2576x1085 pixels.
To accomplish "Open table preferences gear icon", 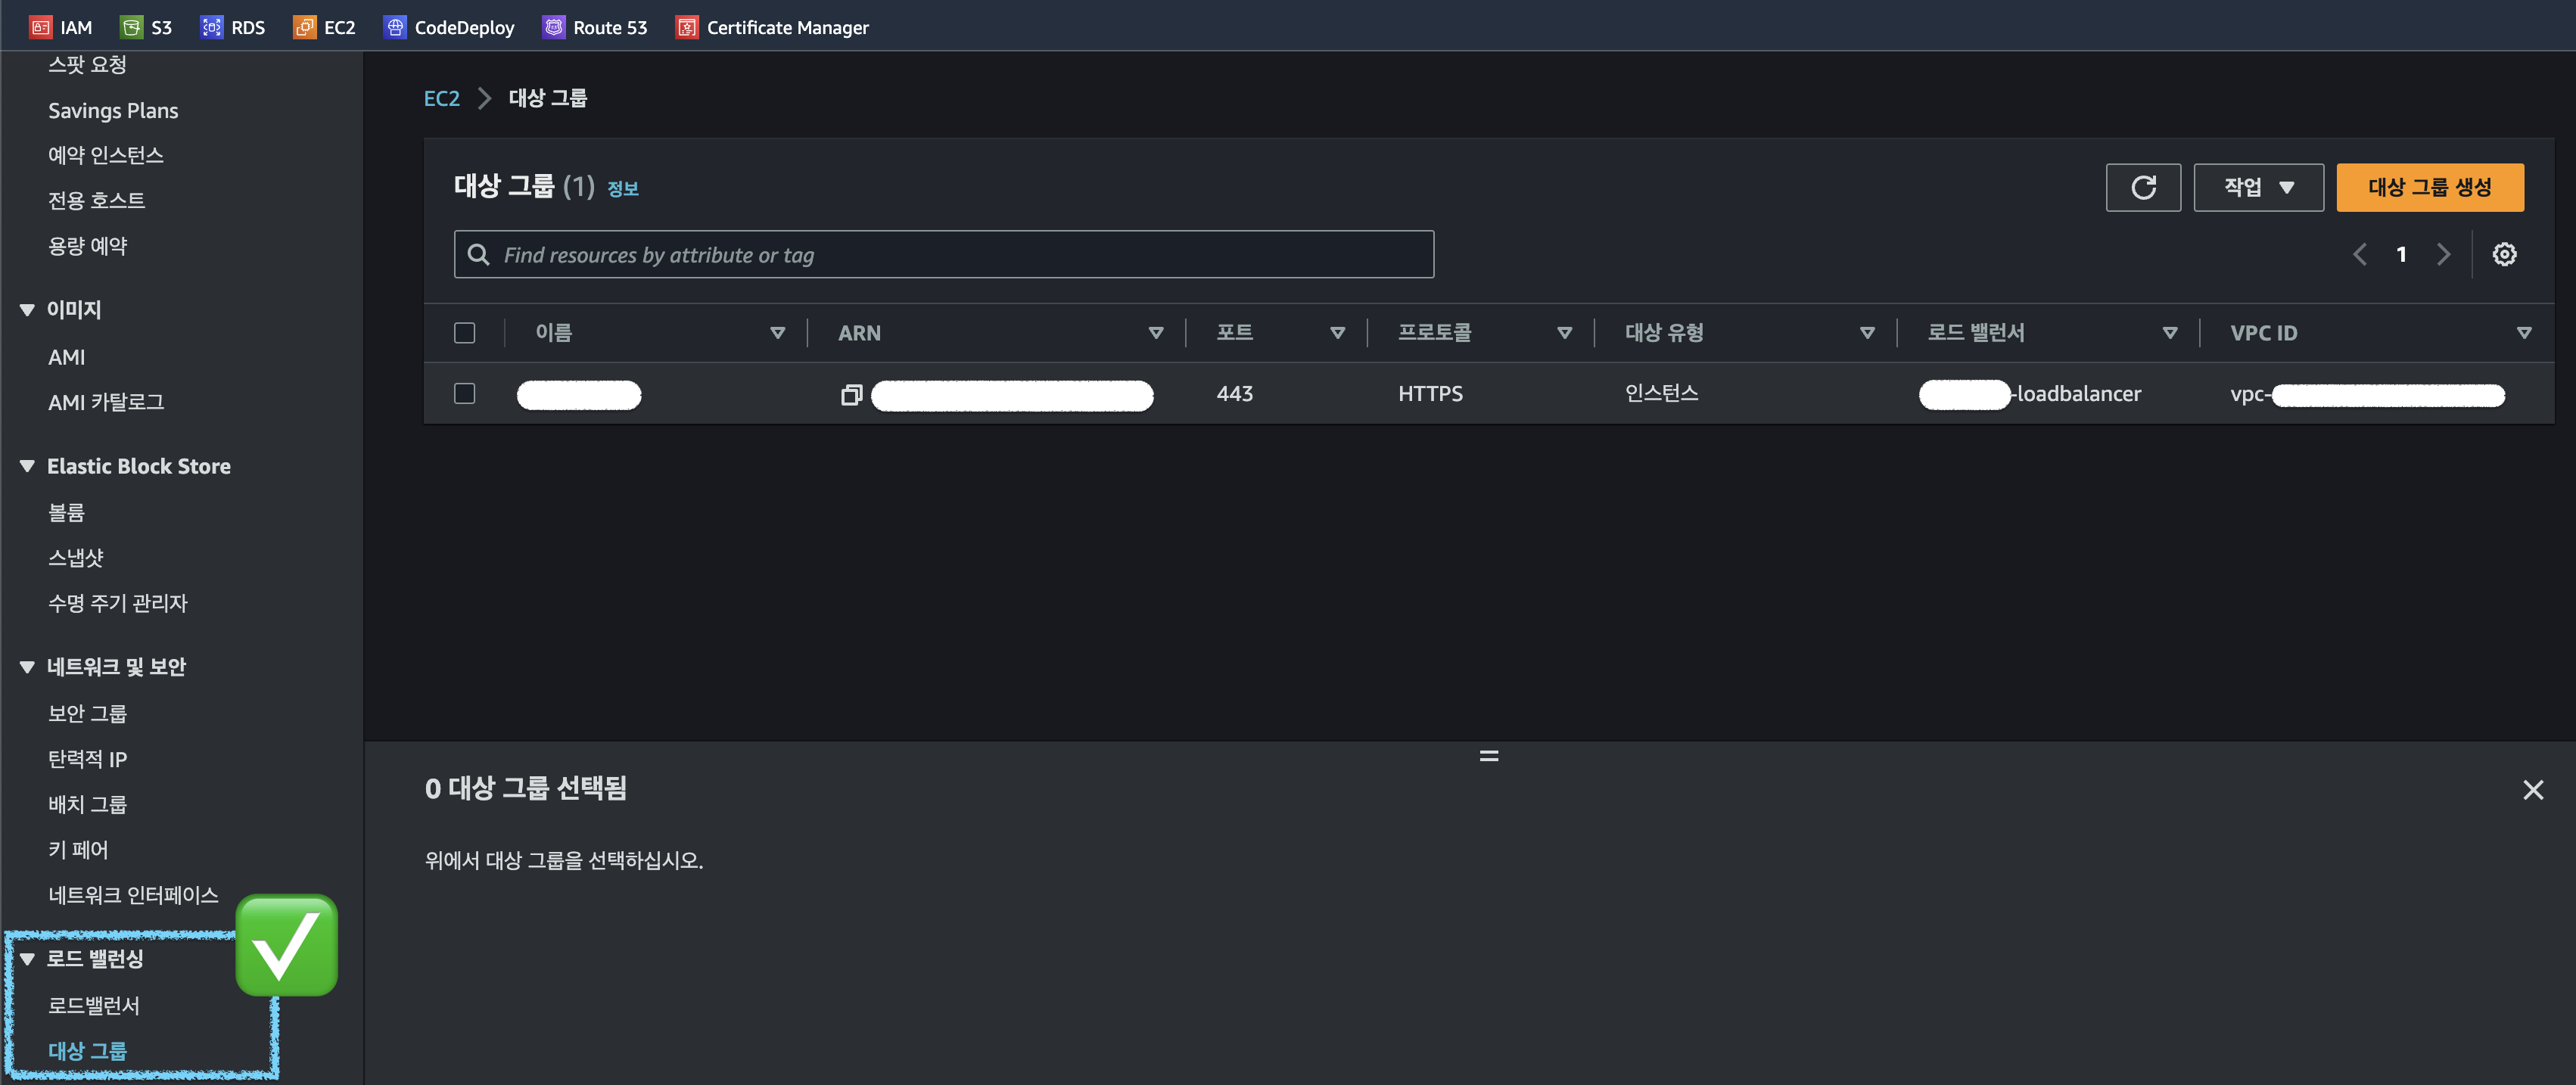I will 2503,254.
